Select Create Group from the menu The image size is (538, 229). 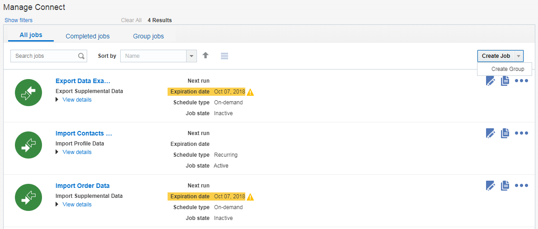tap(508, 69)
